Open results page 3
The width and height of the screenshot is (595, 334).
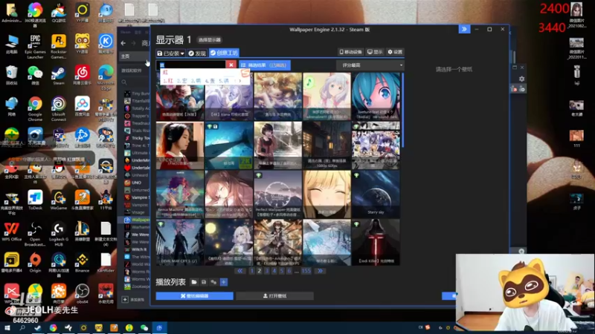pos(267,271)
